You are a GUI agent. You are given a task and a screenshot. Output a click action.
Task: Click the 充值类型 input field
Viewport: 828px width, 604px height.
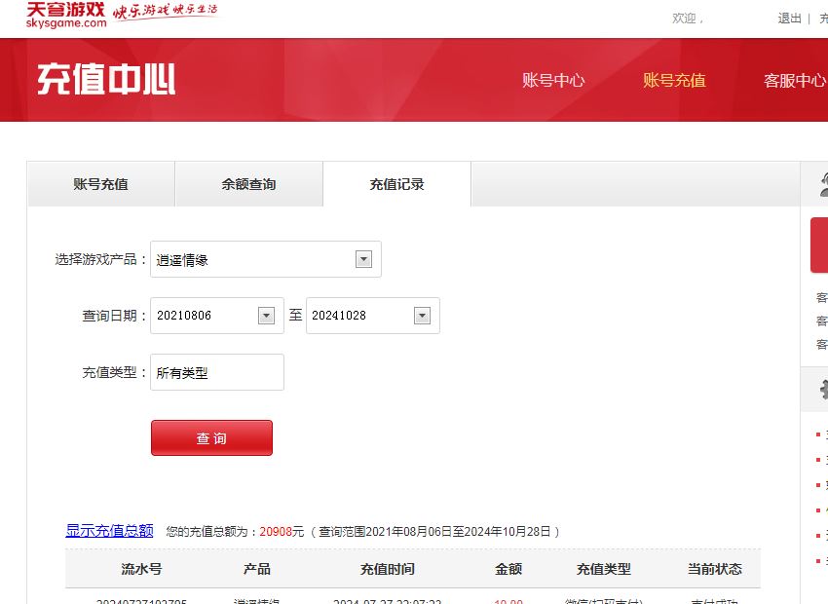point(217,372)
